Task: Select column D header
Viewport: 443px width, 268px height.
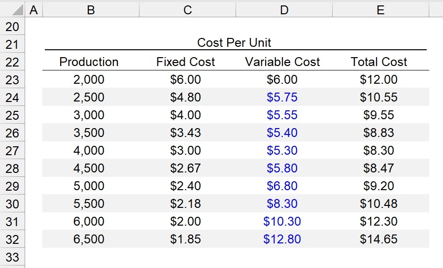Action: [x=284, y=10]
